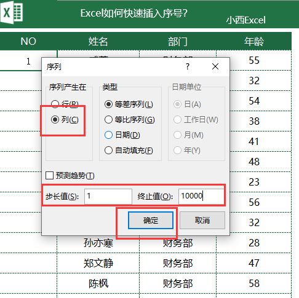Image resolution: width=299 pixels, height=298 pixels.
Task: Select the NO column header
Action: coord(28,41)
